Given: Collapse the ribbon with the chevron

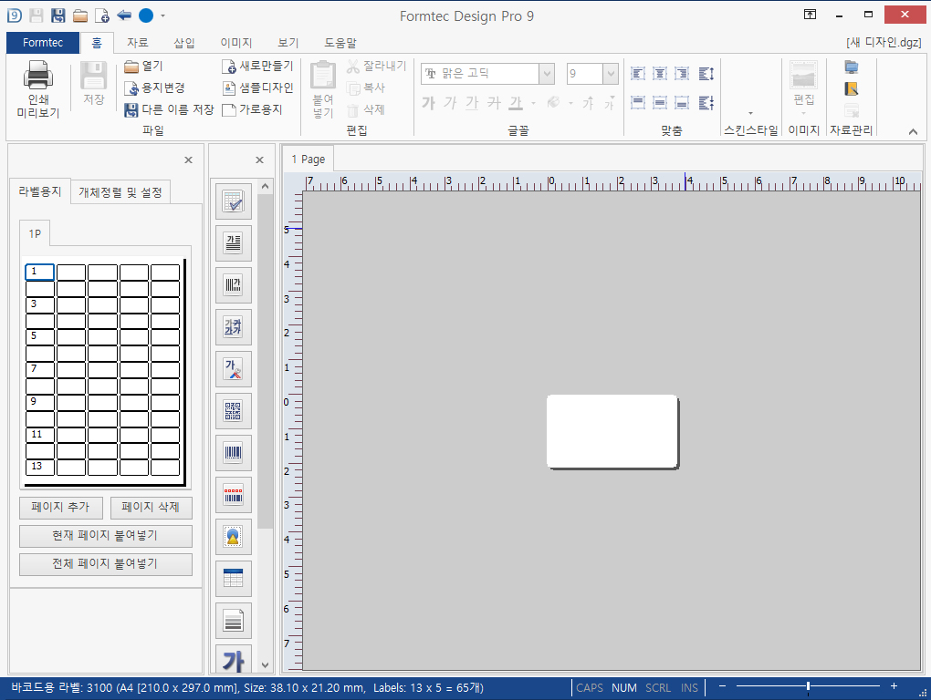Looking at the screenshot, I should coord(913,131).
